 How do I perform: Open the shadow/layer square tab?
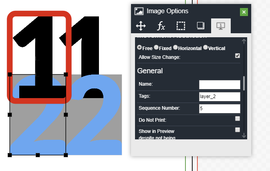click(201, 26)
